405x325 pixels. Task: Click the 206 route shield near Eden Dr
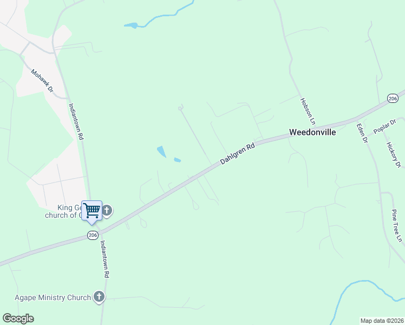coord(393,99)
